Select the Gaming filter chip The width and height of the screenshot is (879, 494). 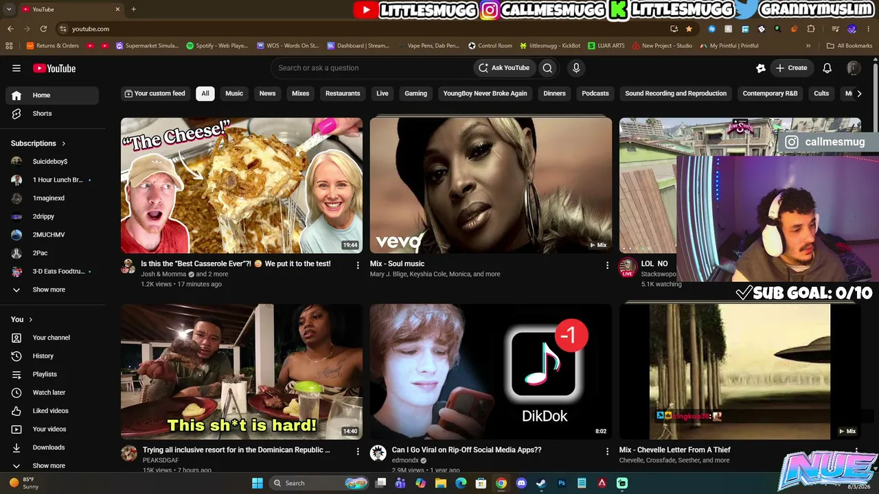415,93
